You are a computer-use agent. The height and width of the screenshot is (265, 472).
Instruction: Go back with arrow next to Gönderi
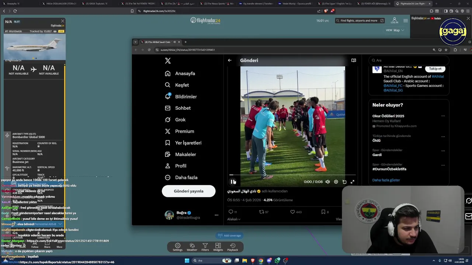click(x=230, y=60)
